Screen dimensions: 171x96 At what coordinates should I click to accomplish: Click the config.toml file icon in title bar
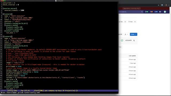56,1
